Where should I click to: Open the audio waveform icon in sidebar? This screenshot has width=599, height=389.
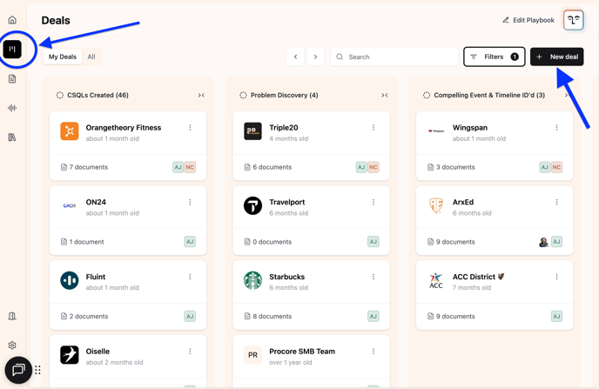click(12, 108)
